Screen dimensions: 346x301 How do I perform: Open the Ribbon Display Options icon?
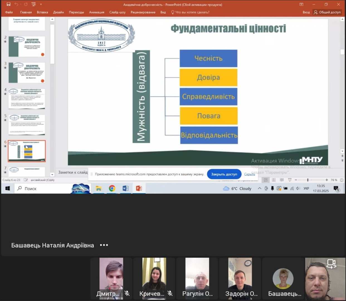pos(301,4)
